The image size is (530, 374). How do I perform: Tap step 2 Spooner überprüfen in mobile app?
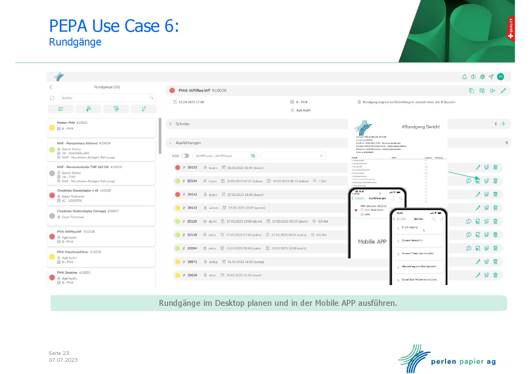click(x=419, y=241)
